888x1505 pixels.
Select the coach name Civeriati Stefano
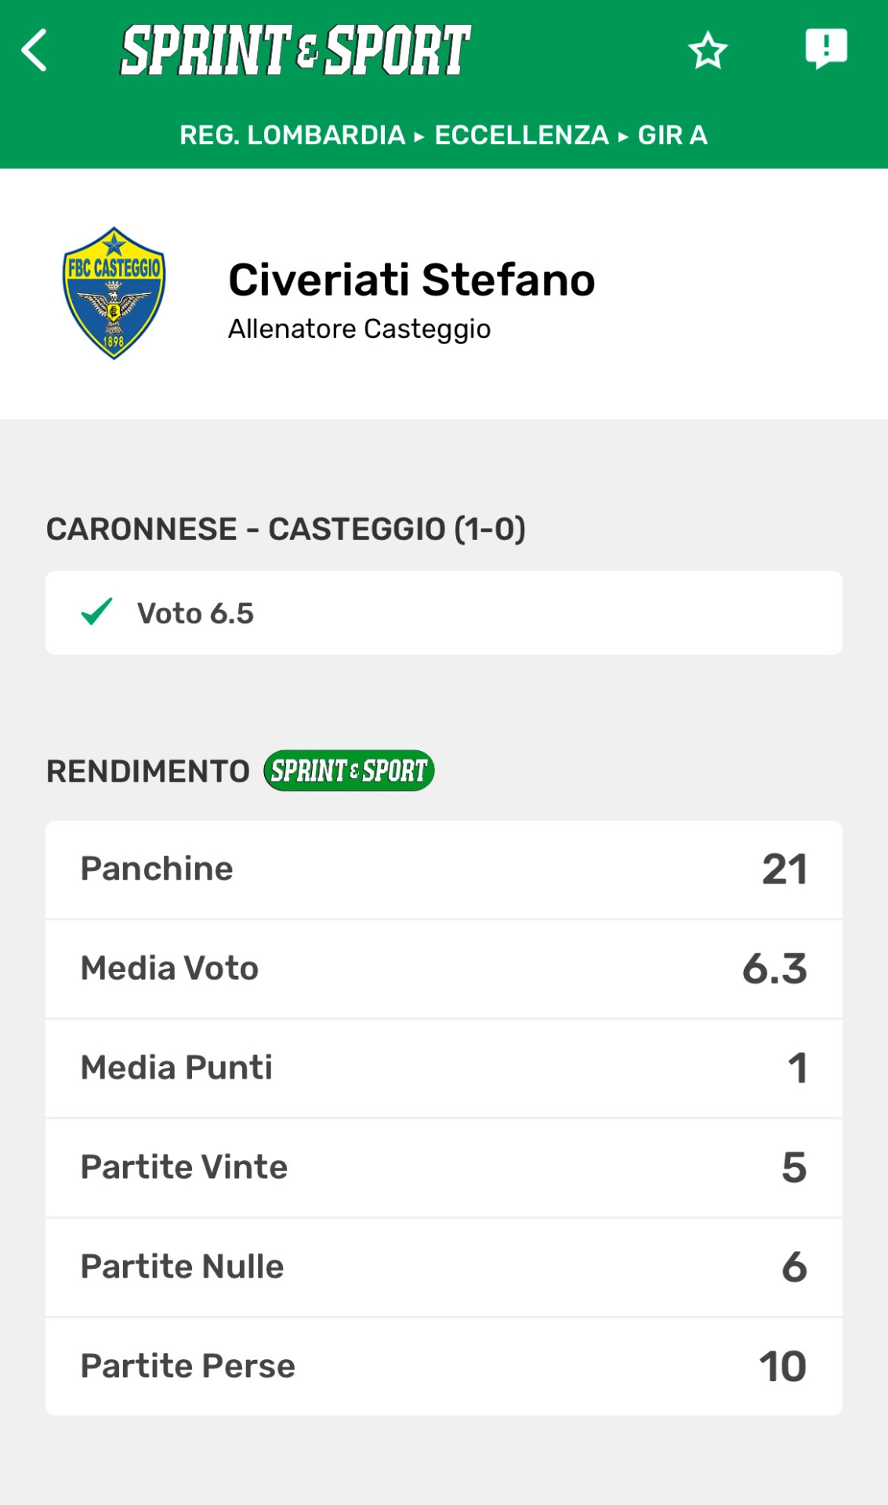(411, 280)
